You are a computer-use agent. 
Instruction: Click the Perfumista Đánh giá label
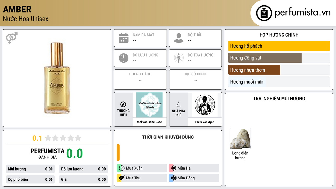click(48, 154)
